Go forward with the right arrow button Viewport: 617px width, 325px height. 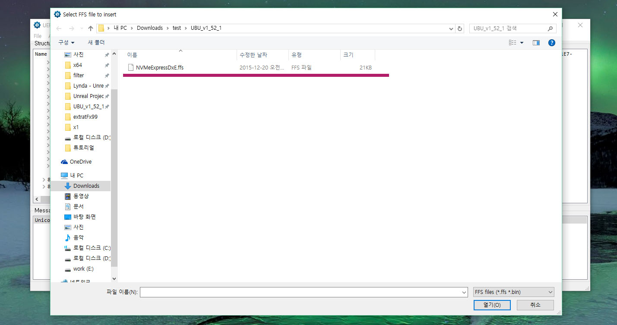click(71, 28)
